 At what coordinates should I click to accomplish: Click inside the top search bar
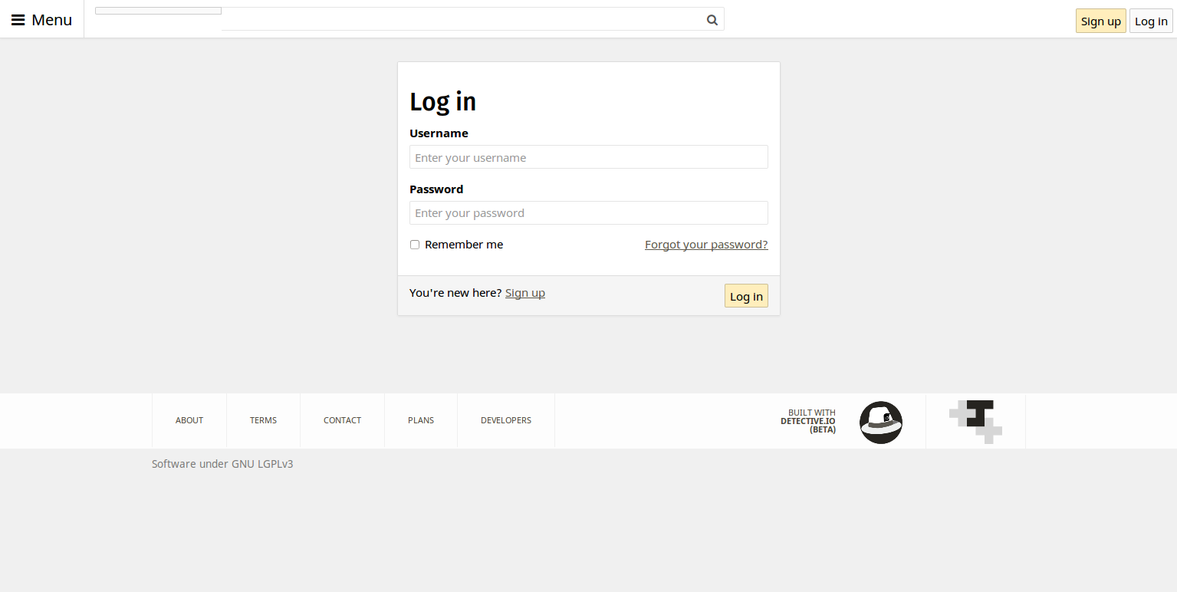pyautogui.click(x=460, y=19)
